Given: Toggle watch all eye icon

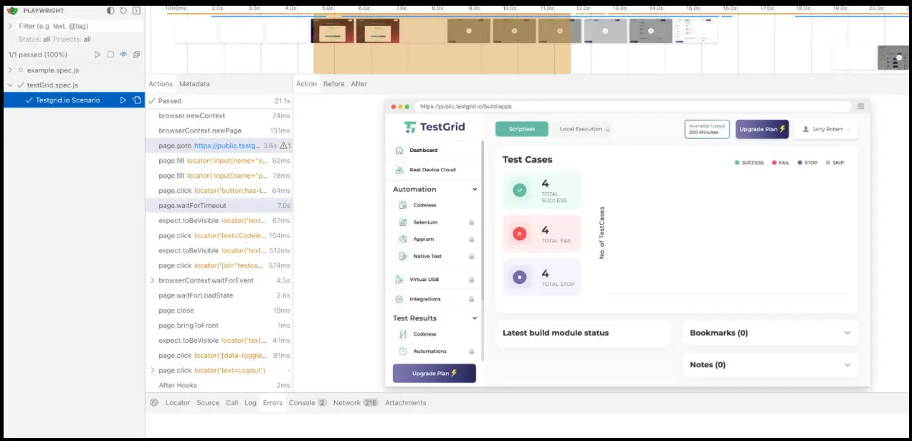Looking at the screenshot, I should pyautogui.click(x=123, y=54).
